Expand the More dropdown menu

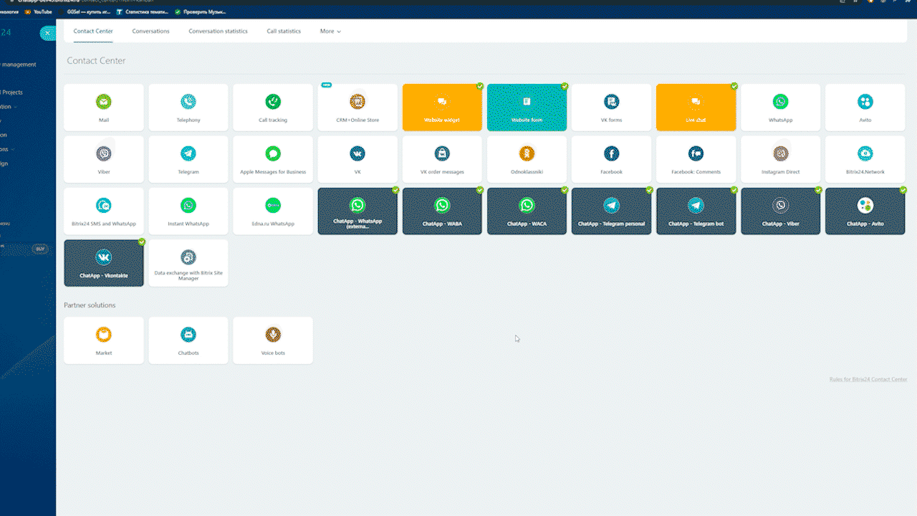tap(330, 32)
